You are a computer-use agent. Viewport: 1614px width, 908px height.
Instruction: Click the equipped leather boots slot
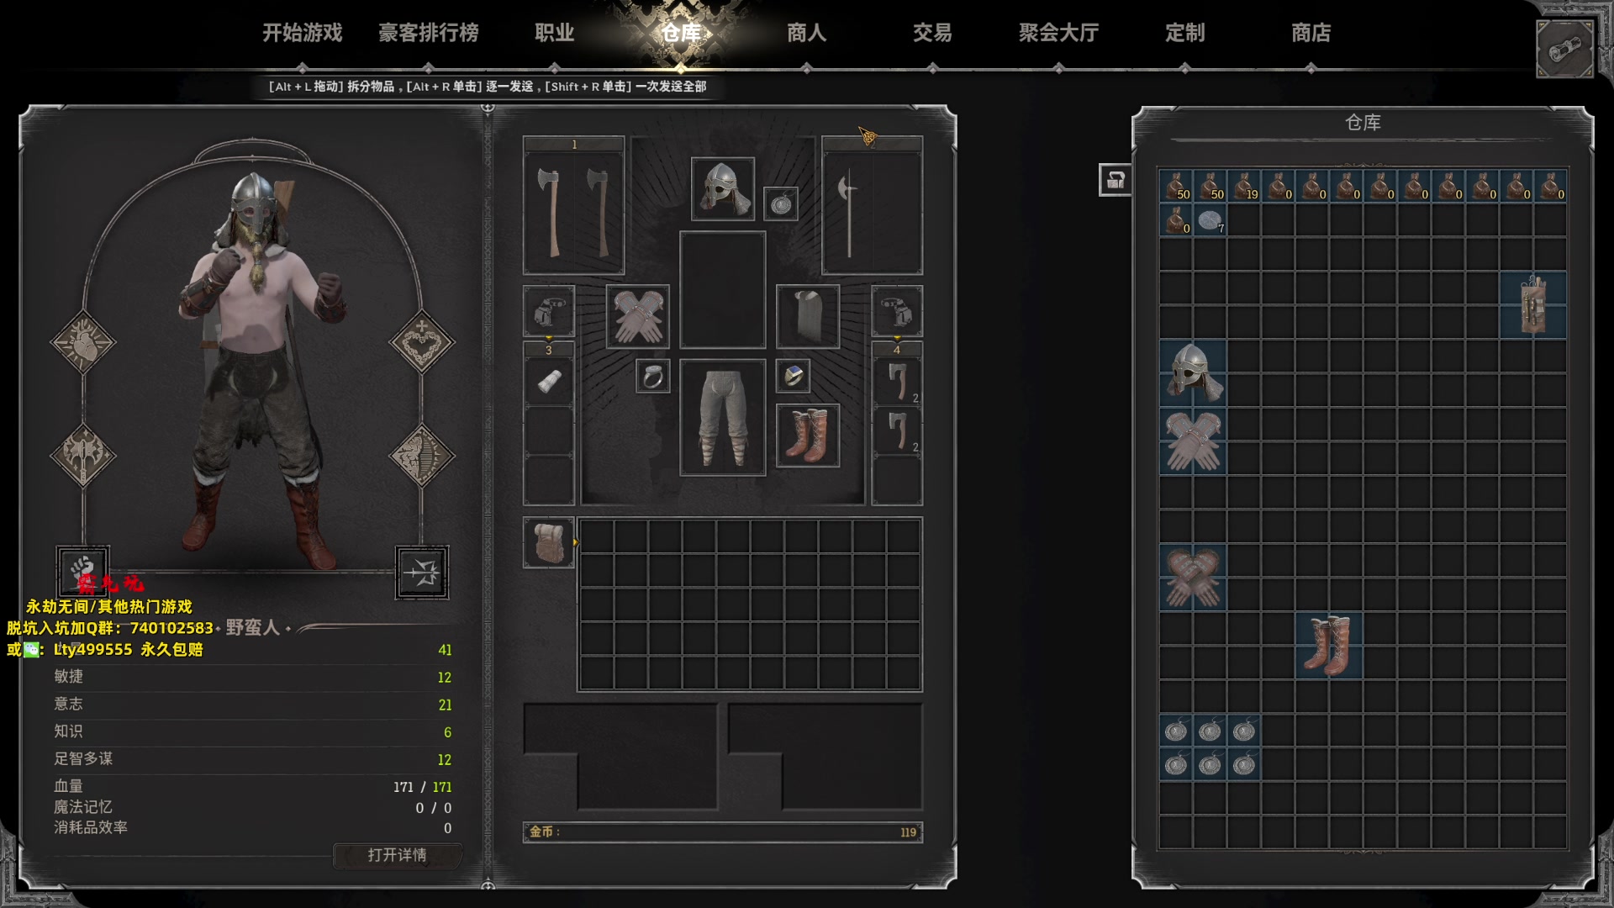click(808, 435)
